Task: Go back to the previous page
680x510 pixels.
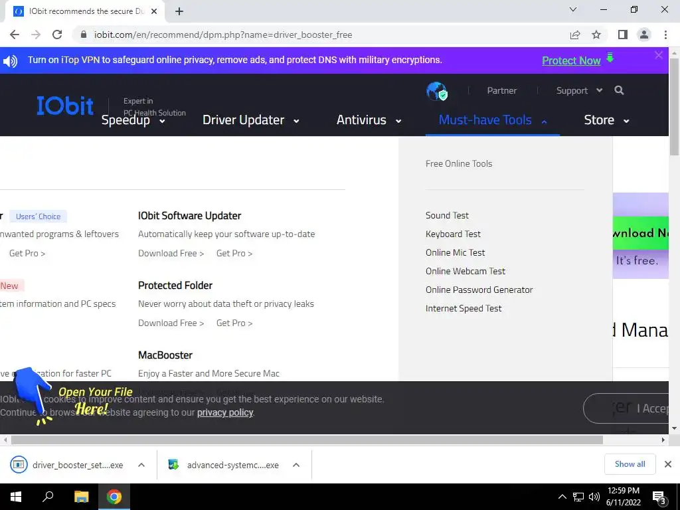Action: click(x=15, y=35)
